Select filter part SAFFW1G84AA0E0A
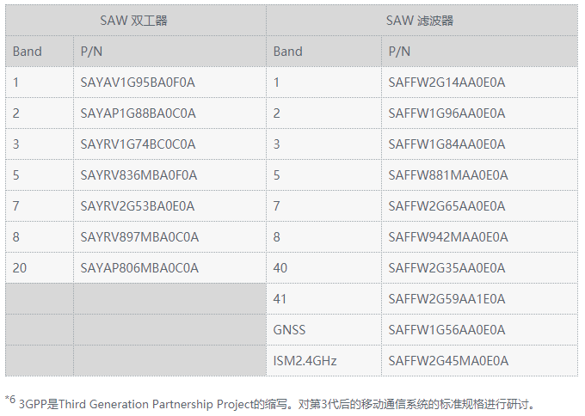 click(446, 144)
